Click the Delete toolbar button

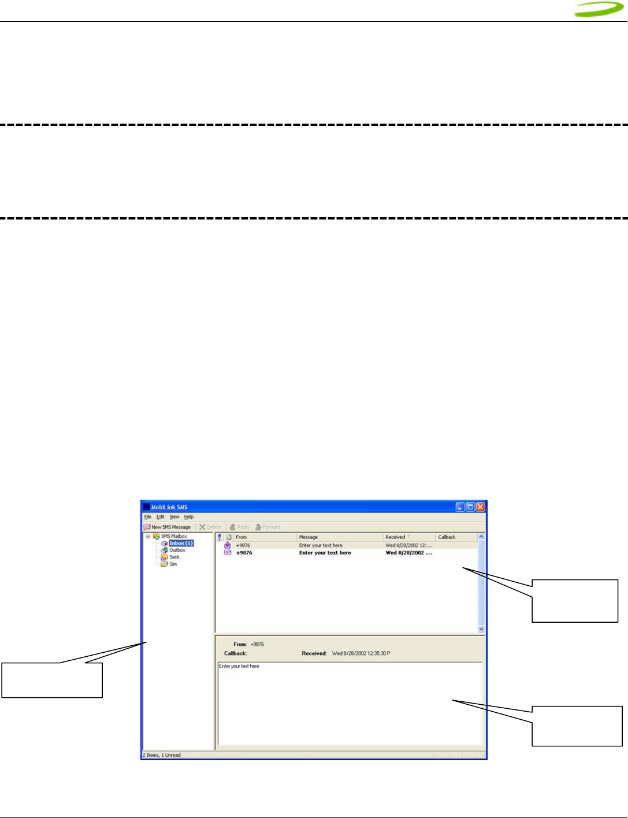(210, 527)
